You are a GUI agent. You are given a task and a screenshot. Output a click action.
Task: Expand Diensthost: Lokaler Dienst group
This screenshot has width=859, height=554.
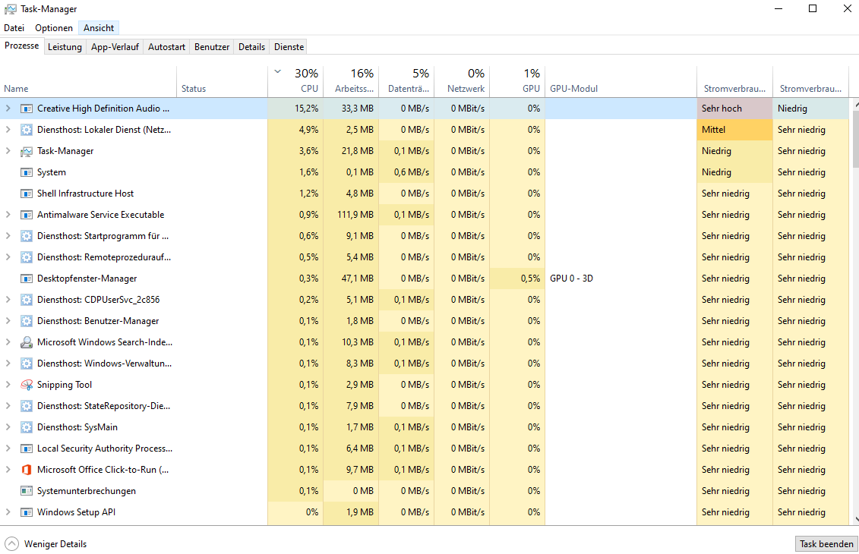[x=8, y=130]
